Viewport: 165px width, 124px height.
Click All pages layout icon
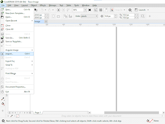coord(65,16)
